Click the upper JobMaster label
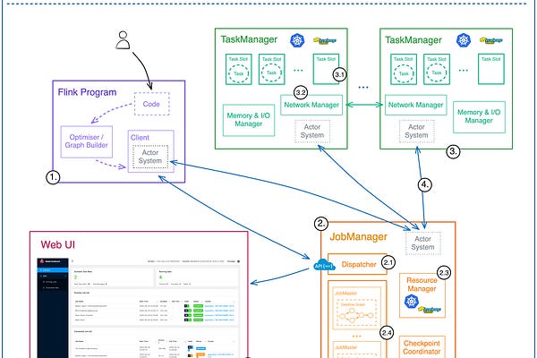The width and height of the screenshot is (537, 358). (345, 294)
